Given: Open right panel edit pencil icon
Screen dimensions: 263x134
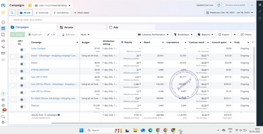Looking at the screenshot, I should point(260,11).
